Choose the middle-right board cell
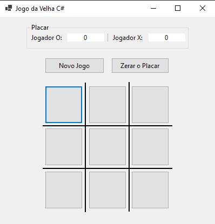Image resolution: width=215 pixels, height=224 pixels. [150, 147]
